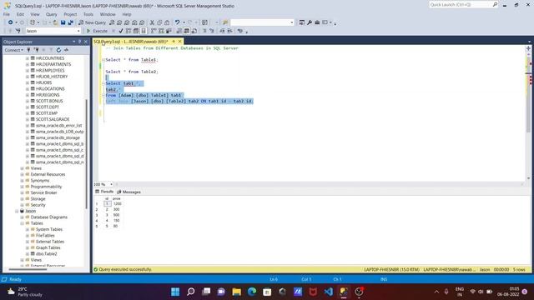Click the Connect Object Explorer plug icon

coord(28,50)
